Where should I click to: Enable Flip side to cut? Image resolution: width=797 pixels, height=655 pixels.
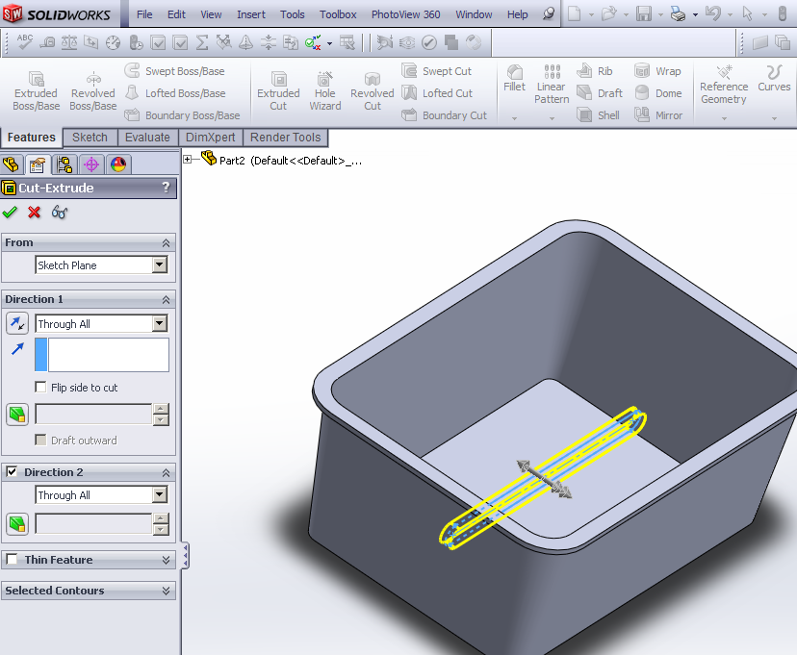pos(40,387)
